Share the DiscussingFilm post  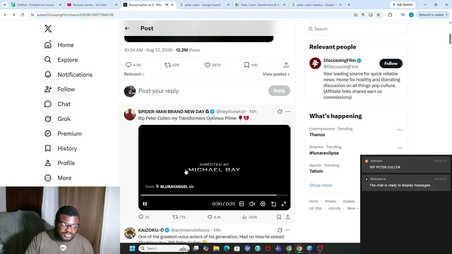point(286,65)
